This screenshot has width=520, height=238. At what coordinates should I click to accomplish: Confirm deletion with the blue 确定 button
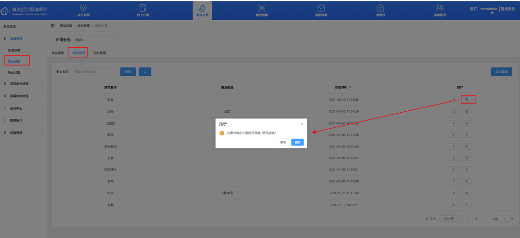tap(298, 142)
